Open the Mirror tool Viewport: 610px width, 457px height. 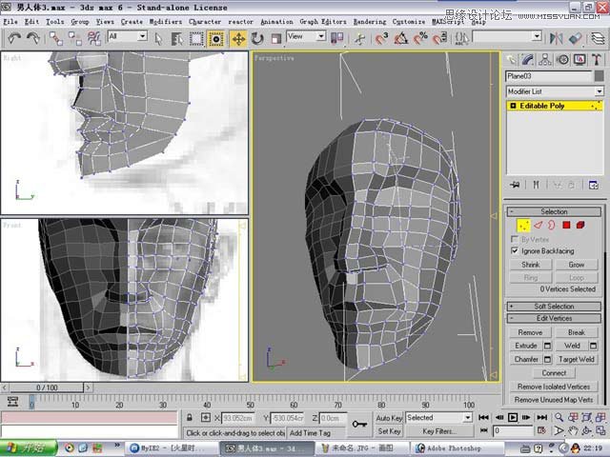click(x=556, y=38)
